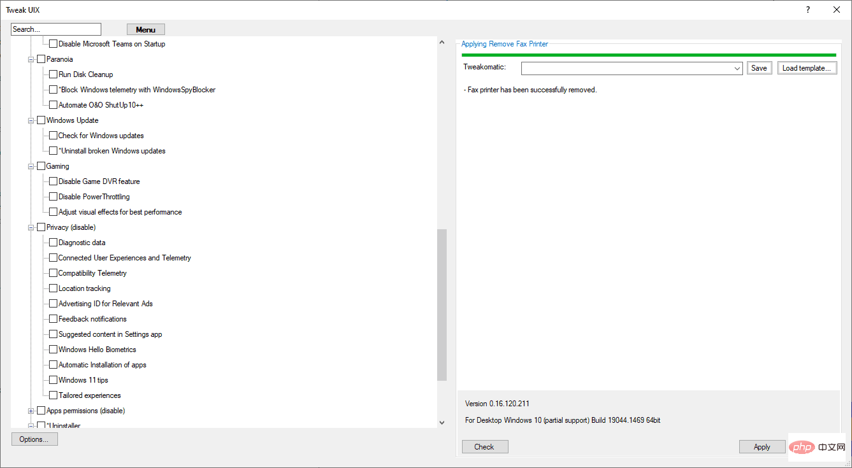Click the green progress bar

pos(649,55)
